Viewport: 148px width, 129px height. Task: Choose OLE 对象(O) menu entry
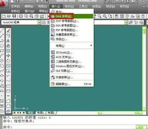[72, 71]
